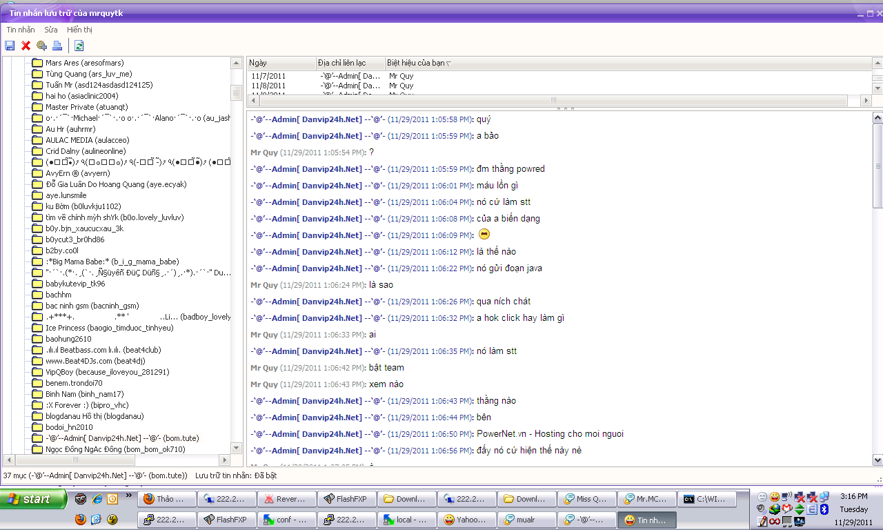Screen dimensions: 883x530
Task: Click folder icon beside bodoi_hn2010
Action: coord(37,427)
